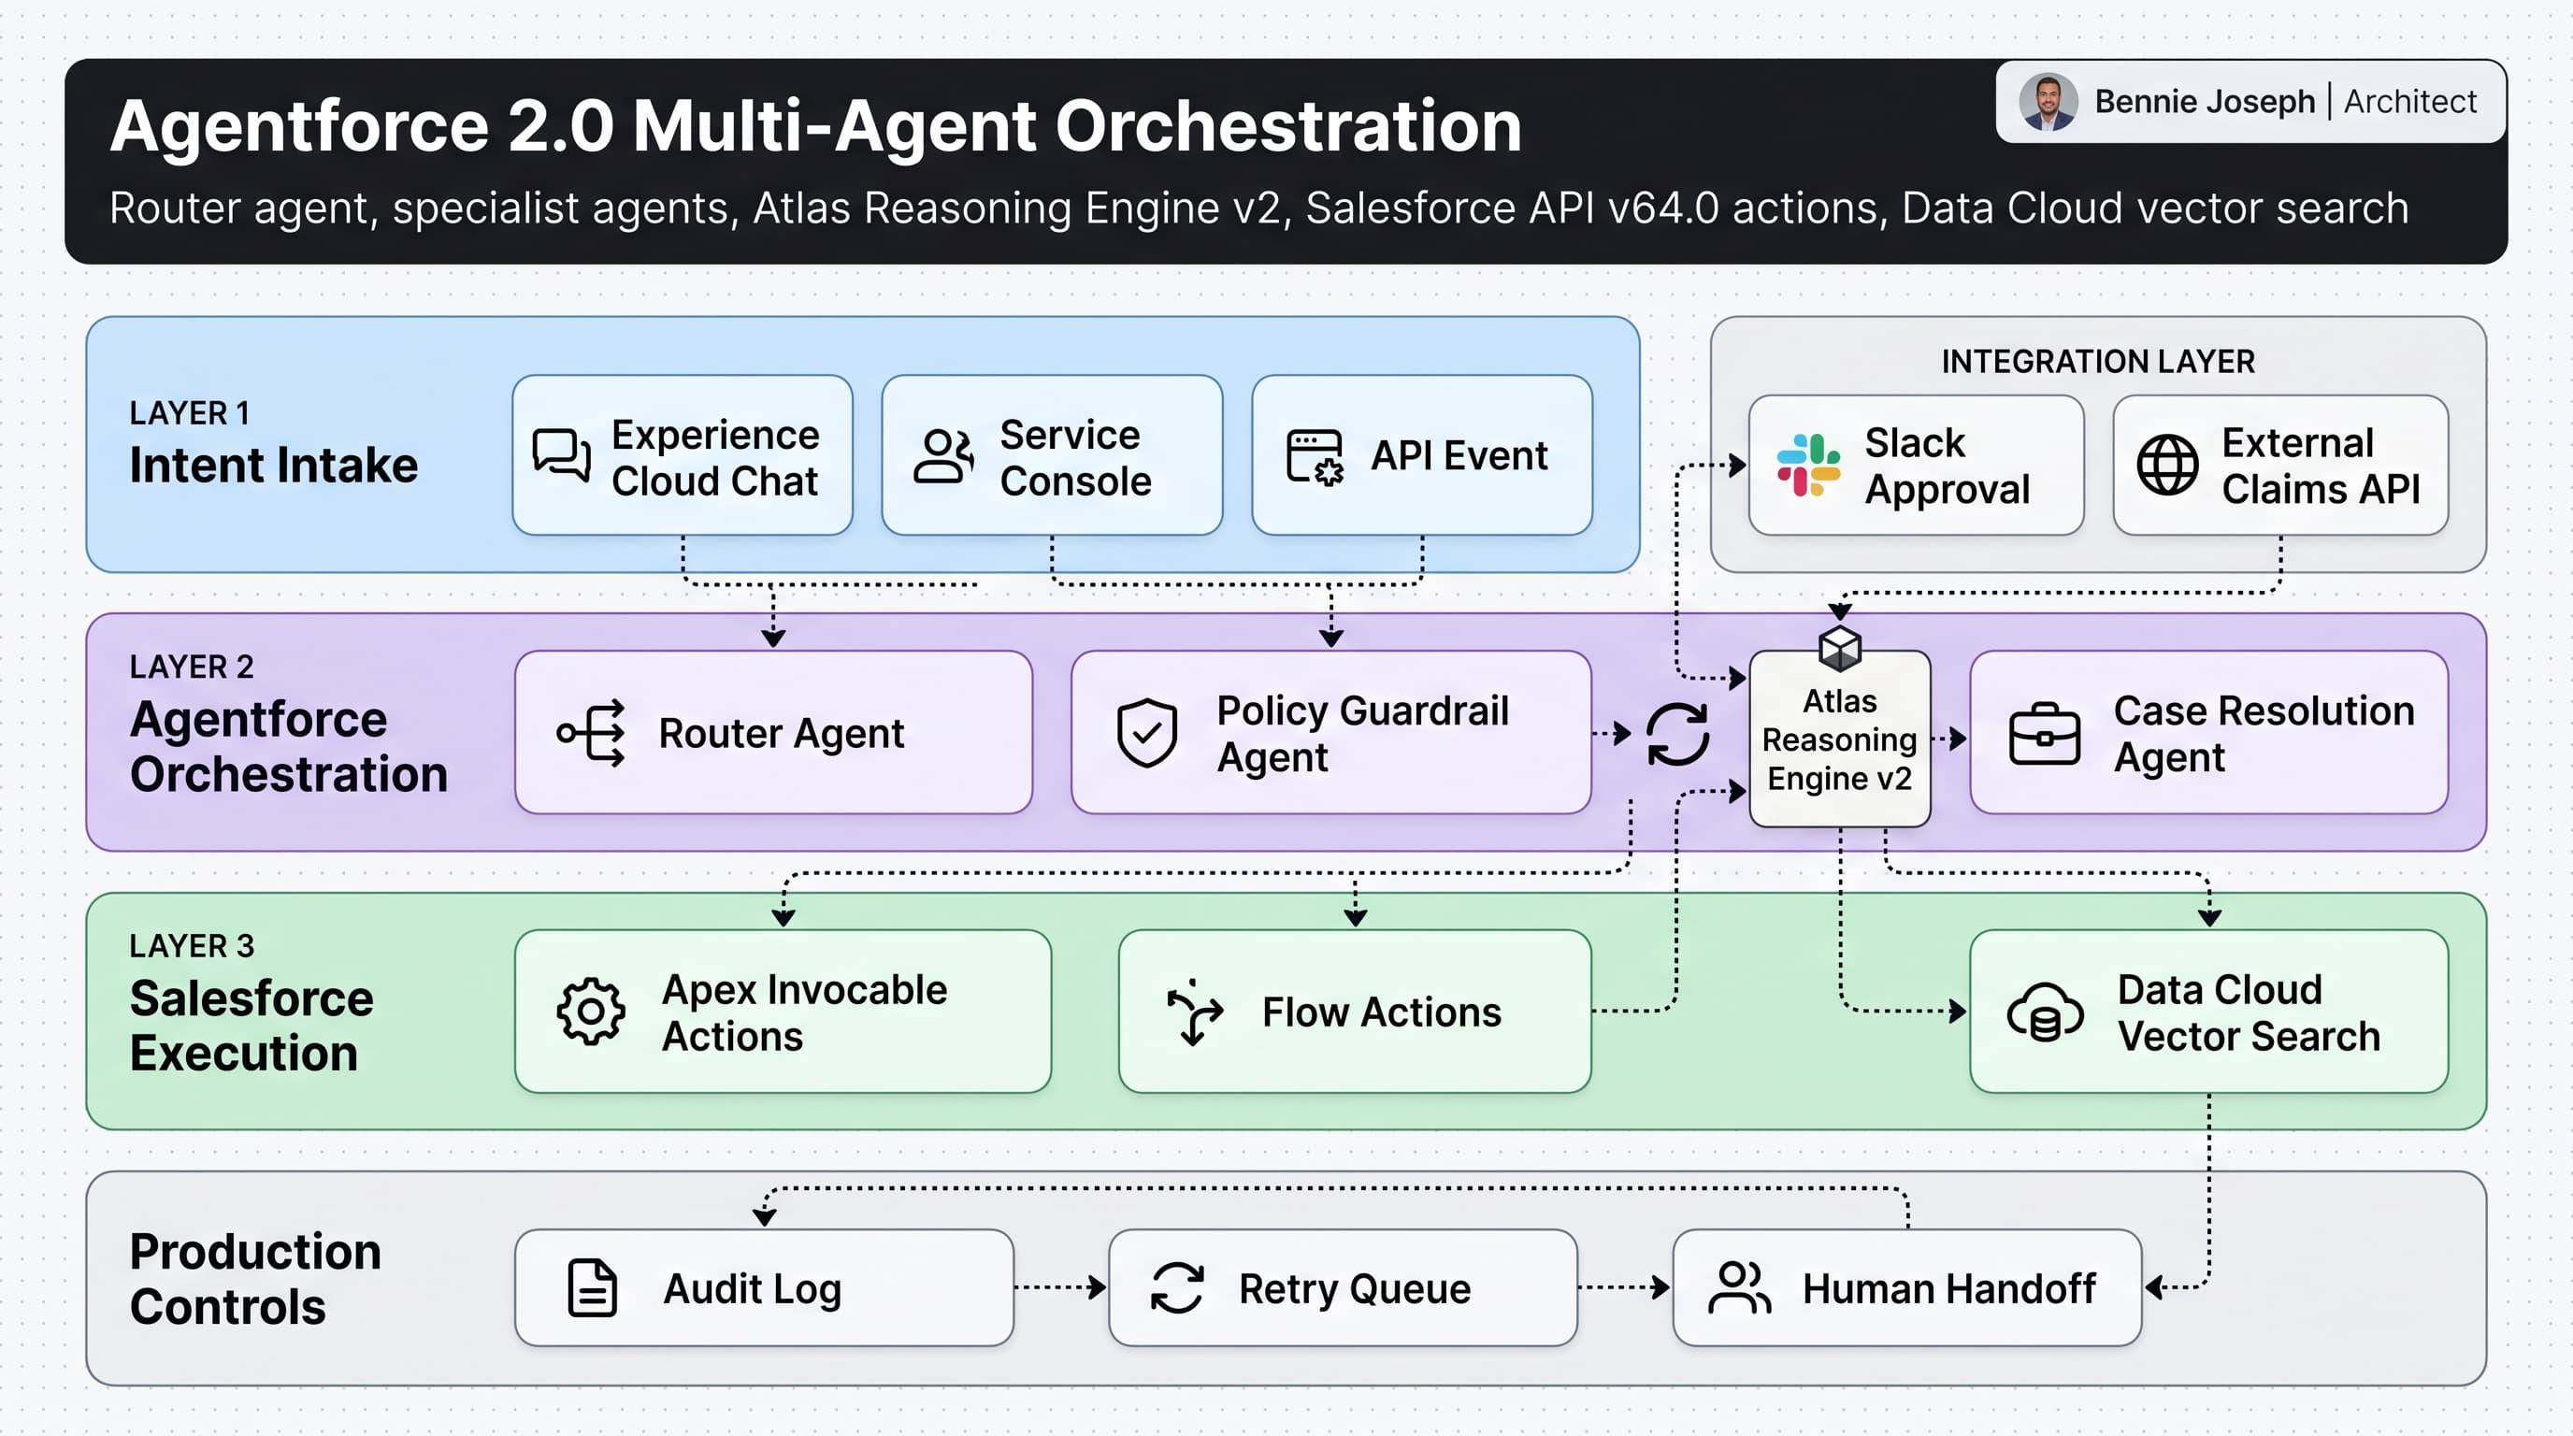
Task: Click the document icon in Audit Log
Action: [593, 1288]
